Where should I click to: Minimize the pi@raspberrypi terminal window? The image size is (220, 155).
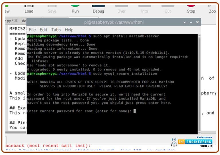pos(185,22)
